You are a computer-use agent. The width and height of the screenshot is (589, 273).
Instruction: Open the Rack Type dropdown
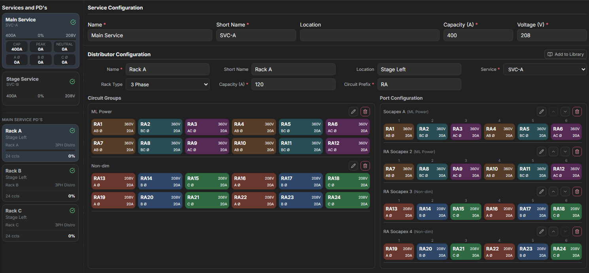(x=168, y=84)
